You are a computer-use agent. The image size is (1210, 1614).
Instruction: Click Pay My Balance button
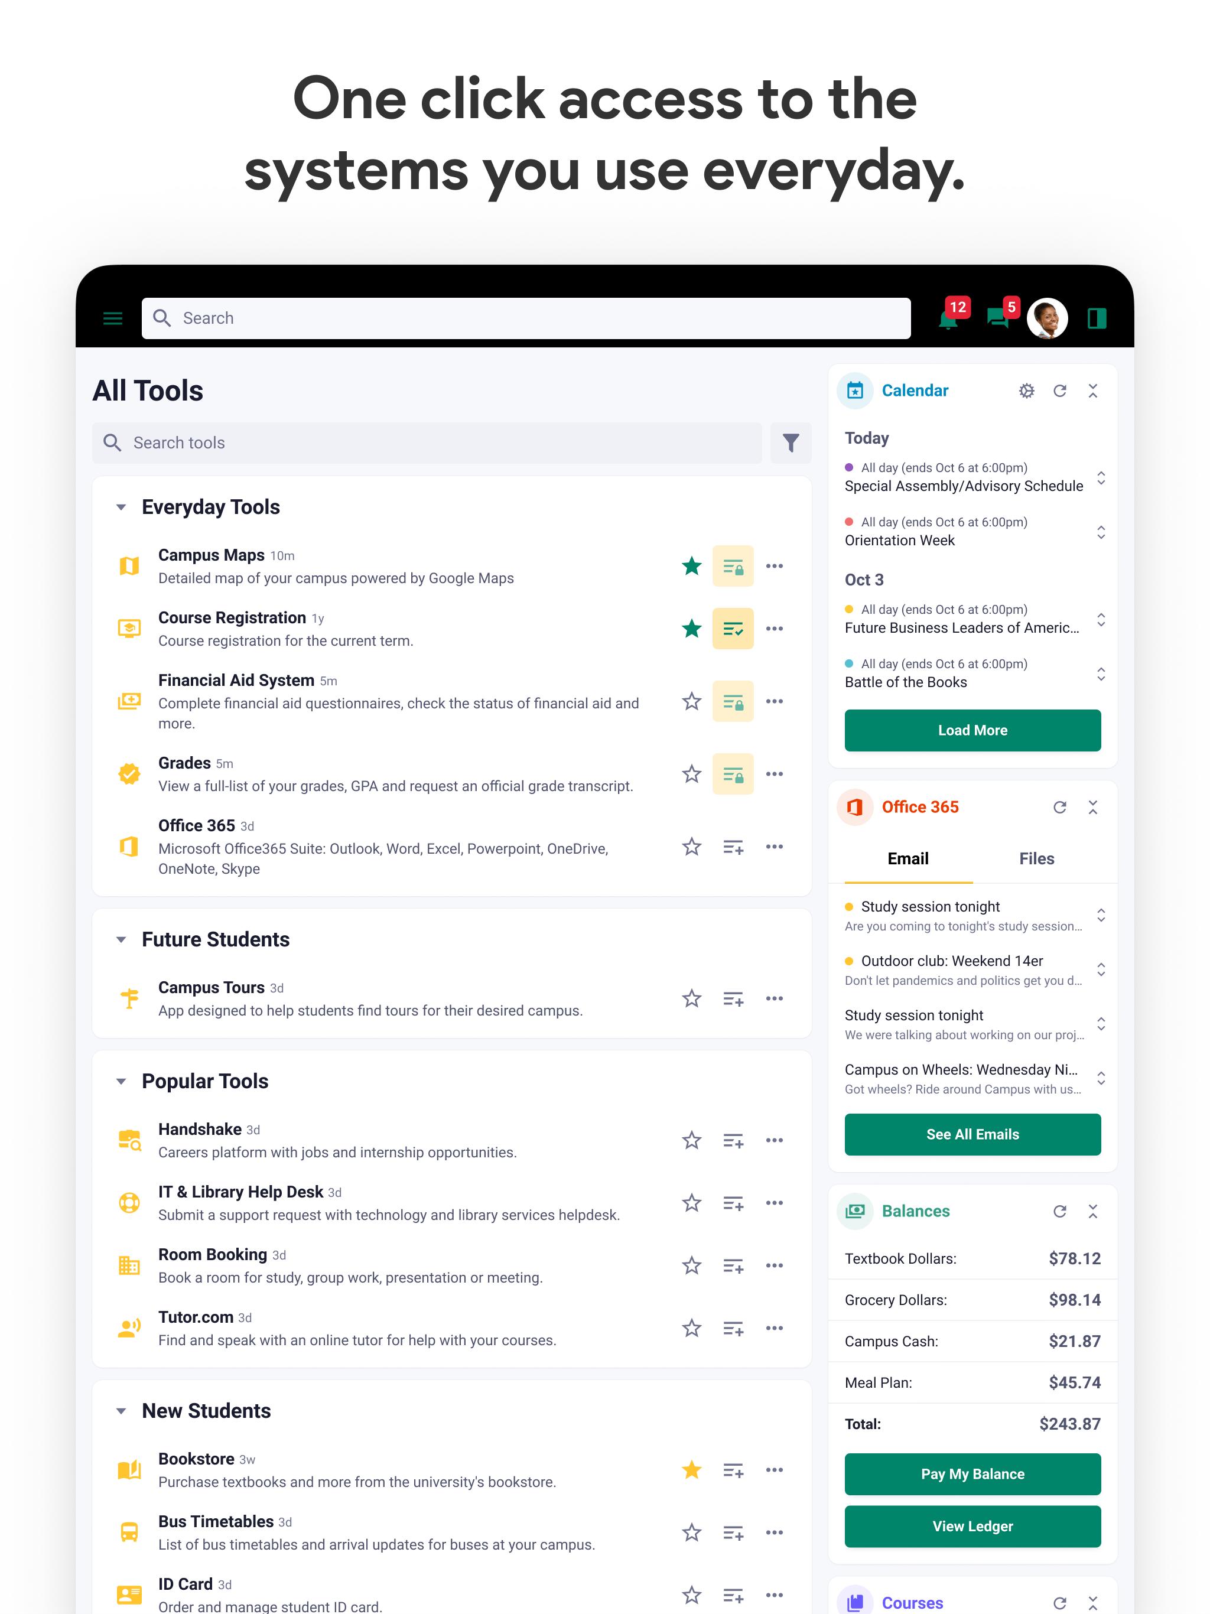(972, 1475)
